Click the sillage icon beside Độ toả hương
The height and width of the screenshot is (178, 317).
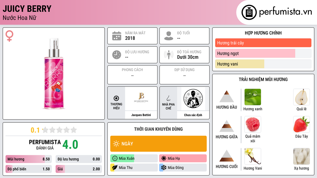click(169, 55)
